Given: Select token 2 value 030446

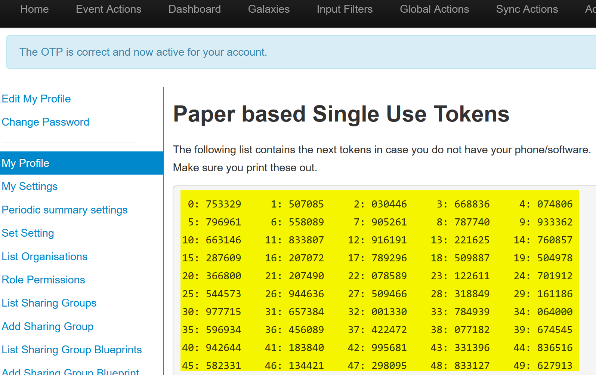Looking at the screenshot, I should 389,204.
